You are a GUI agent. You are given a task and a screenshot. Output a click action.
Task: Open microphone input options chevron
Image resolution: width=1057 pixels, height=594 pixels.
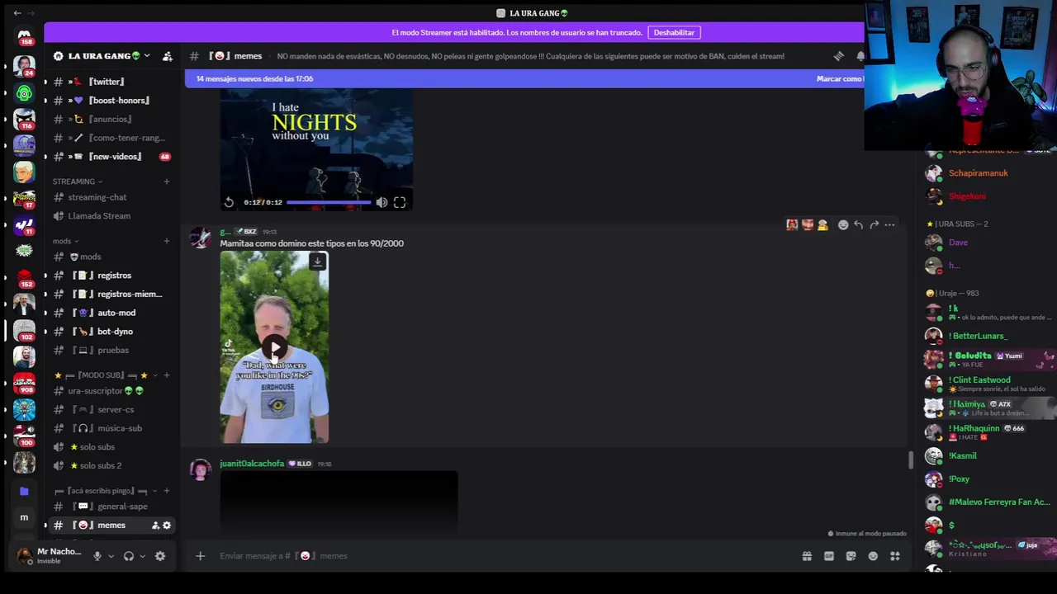pos(111,556)
